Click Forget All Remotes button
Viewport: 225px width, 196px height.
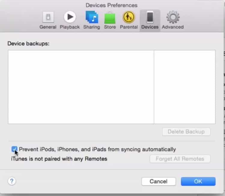pos(180,159)
